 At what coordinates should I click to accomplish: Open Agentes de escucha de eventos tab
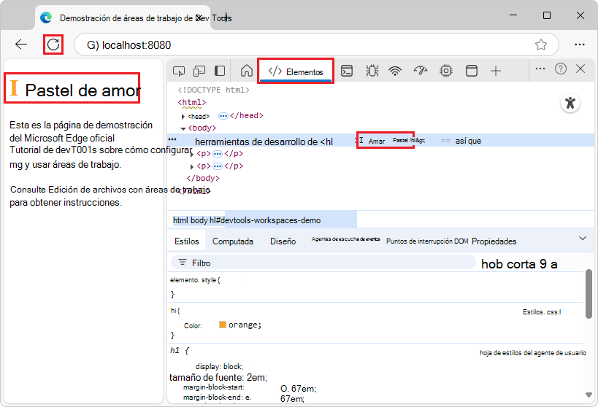click(x=345, y=239)
